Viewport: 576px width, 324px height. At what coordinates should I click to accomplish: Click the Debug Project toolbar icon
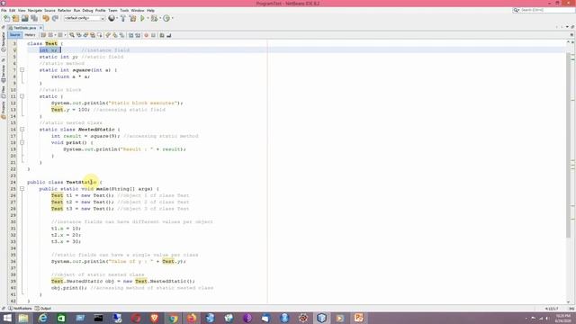coord(154,18)
